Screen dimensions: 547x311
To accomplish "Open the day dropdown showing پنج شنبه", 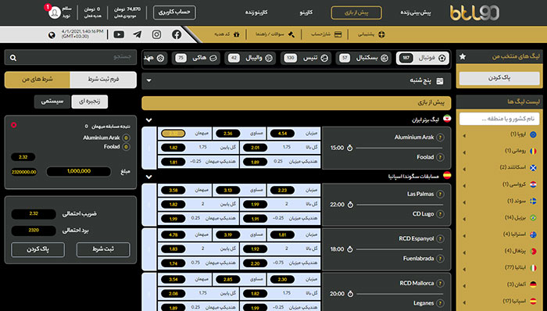I will (296, 81).
